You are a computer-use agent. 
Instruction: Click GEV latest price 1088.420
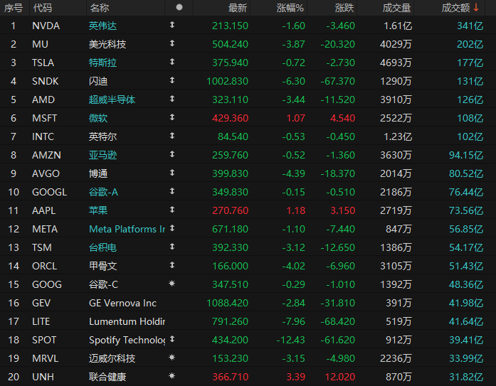click(x=227, y=303)
